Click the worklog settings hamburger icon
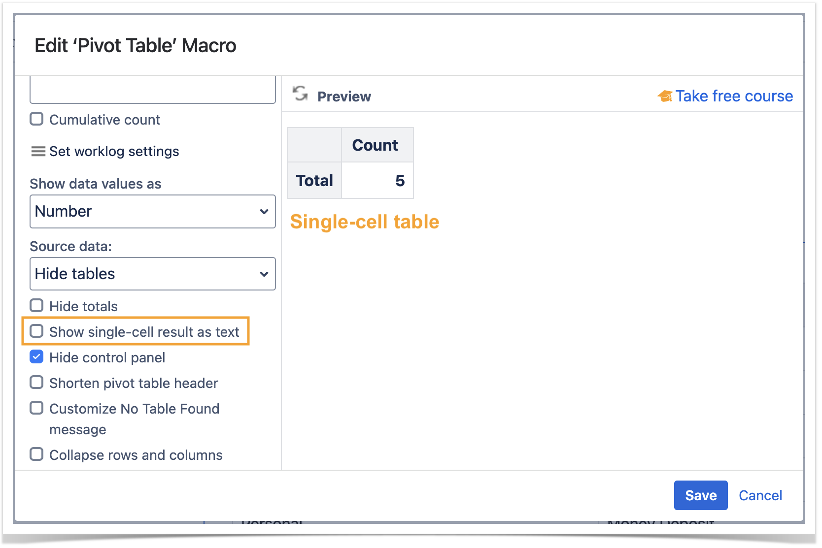 pos(38,151)
